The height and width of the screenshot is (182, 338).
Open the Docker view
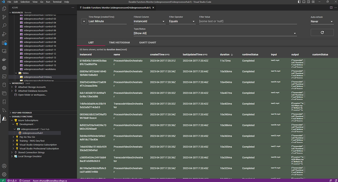(4, 60)
